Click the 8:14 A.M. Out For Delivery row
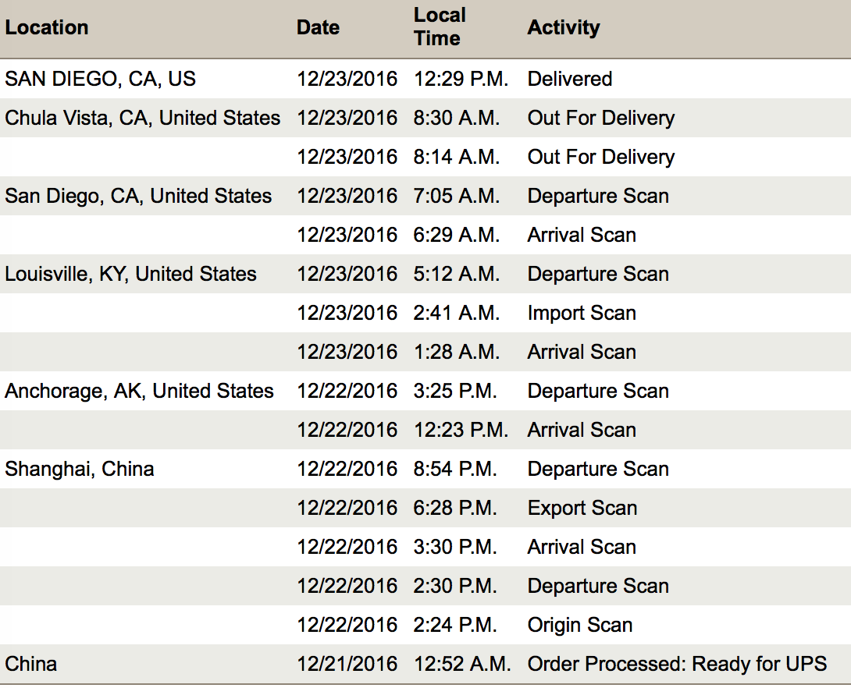 tap(425, 157)
